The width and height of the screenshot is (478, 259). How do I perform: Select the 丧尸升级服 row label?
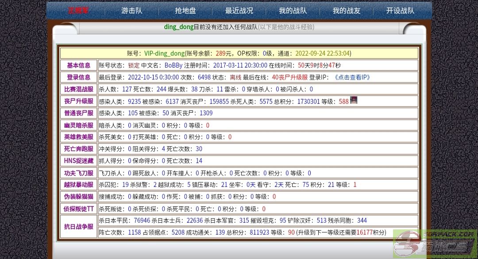79,101
